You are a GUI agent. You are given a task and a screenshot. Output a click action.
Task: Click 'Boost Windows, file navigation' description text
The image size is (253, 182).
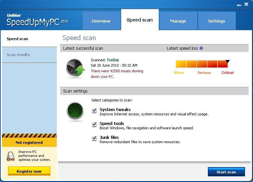point(147,128)
